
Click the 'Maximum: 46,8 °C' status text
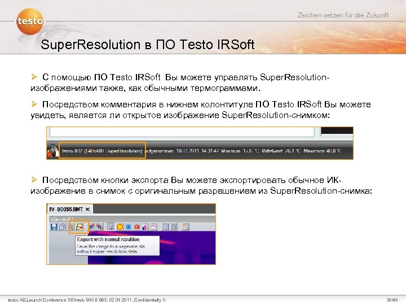(x=323, y=151)
